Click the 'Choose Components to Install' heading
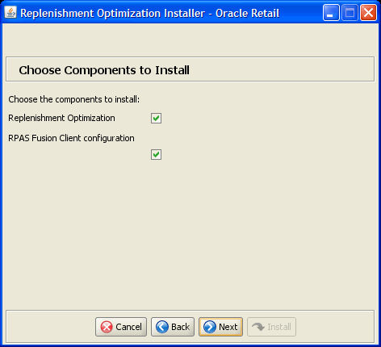 104,70
